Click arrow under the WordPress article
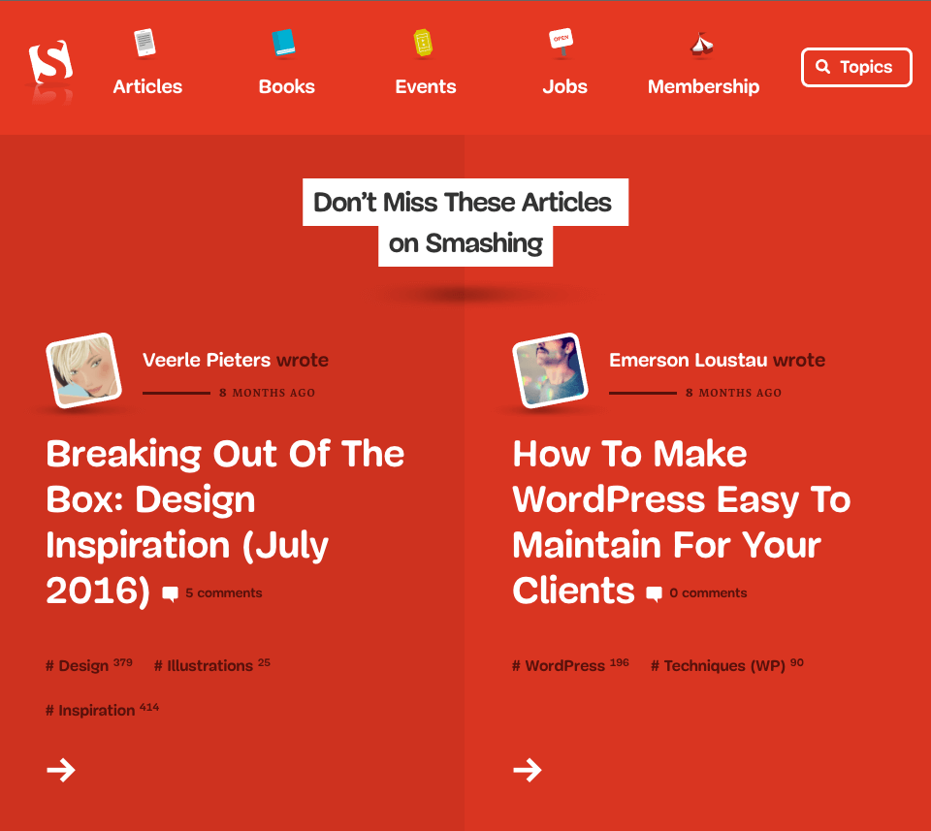Image resolution: width=931 pixels, height=831 pixels. [528, 770]
